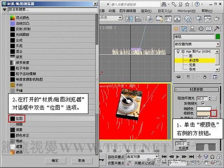Viewport: 224px width, 168px height.
Task: Open the Help question mark icon
Action: (x=197, y=4)
